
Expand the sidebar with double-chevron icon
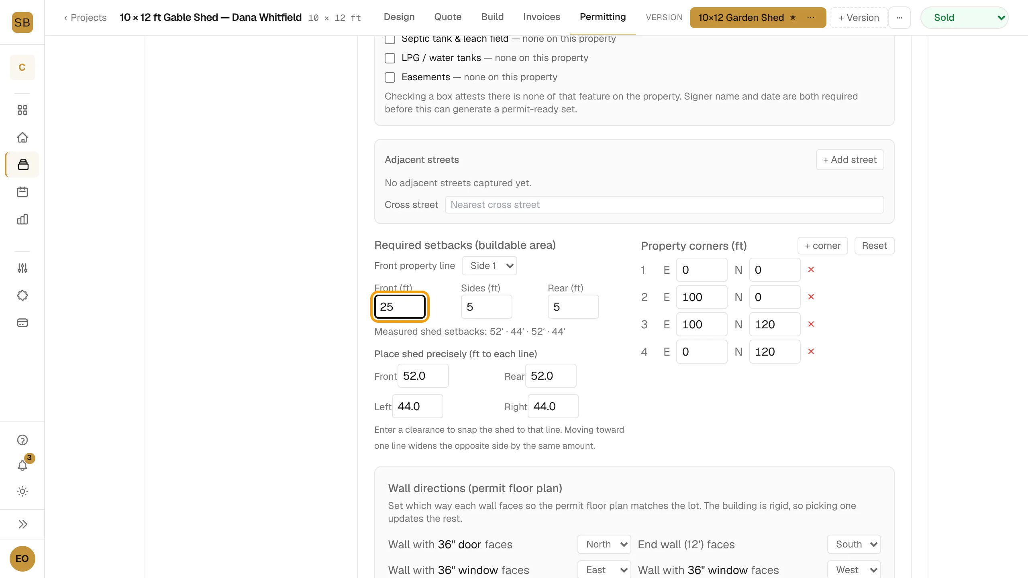(22, 524)
